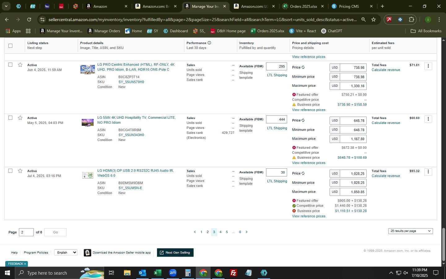Click LTL Shipping template for quantity 444 row

pos(277,128)
